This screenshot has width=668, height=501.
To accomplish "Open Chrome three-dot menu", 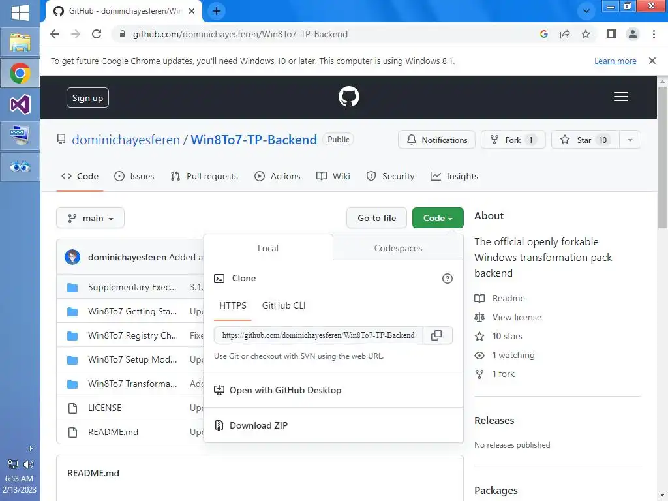I will point(654,34).
